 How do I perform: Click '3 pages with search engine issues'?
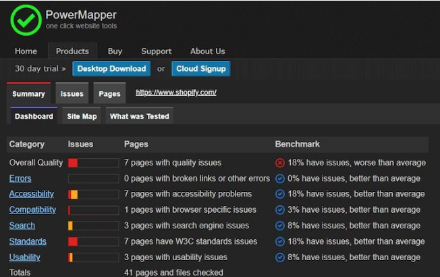pos(187,226)
